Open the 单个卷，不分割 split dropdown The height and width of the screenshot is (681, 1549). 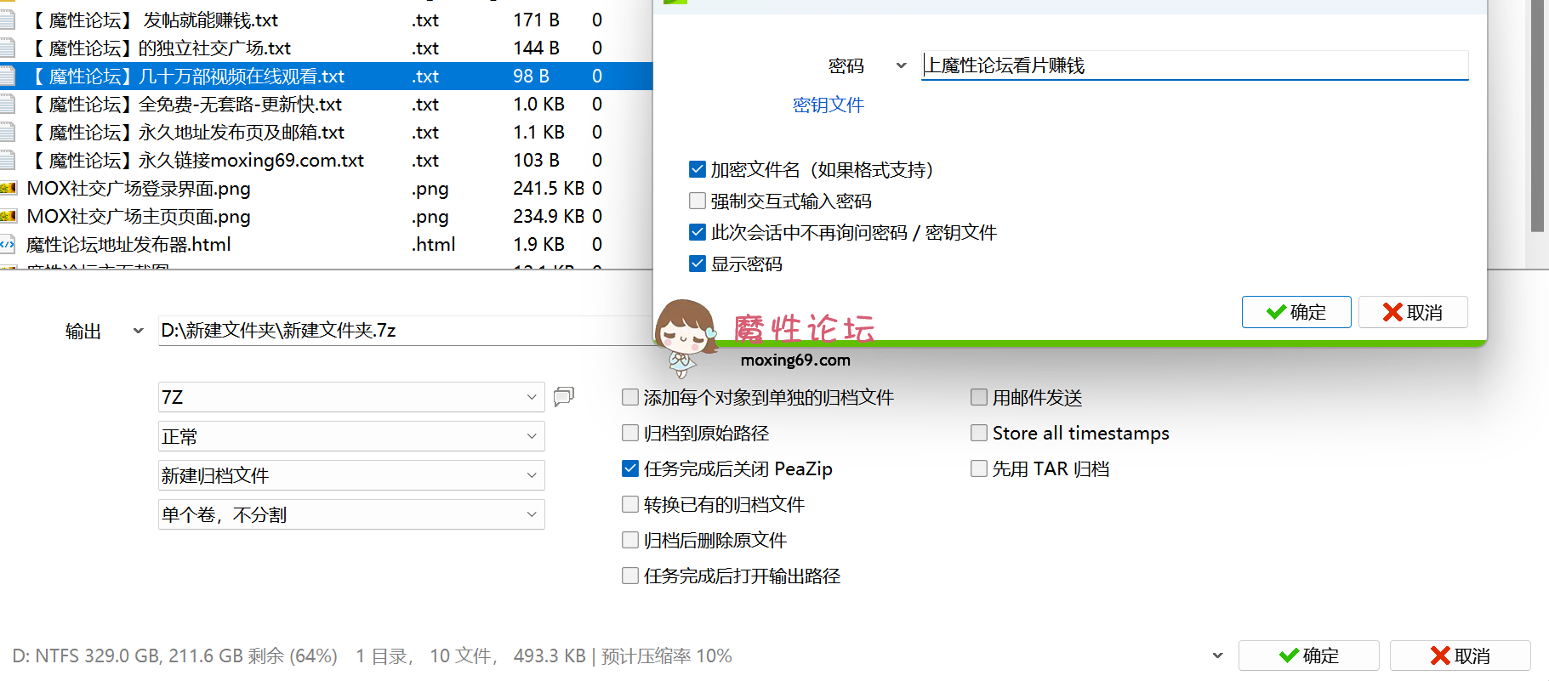click(351, 514)
